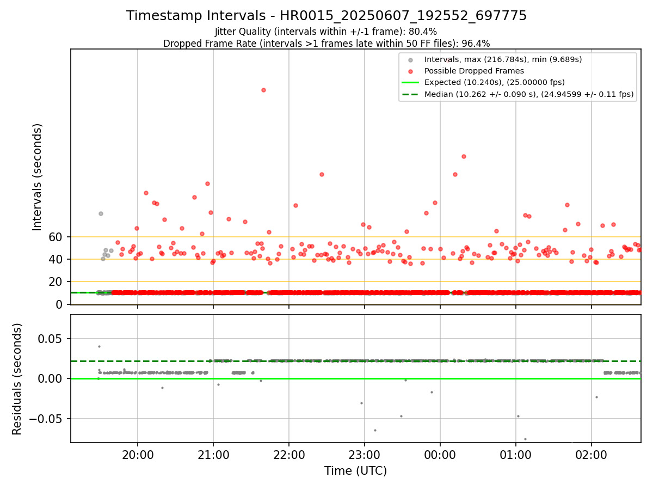Click the "40" tick on the intervals axis
The height and width of the screenshot is (490, 653).
point(57,259)
